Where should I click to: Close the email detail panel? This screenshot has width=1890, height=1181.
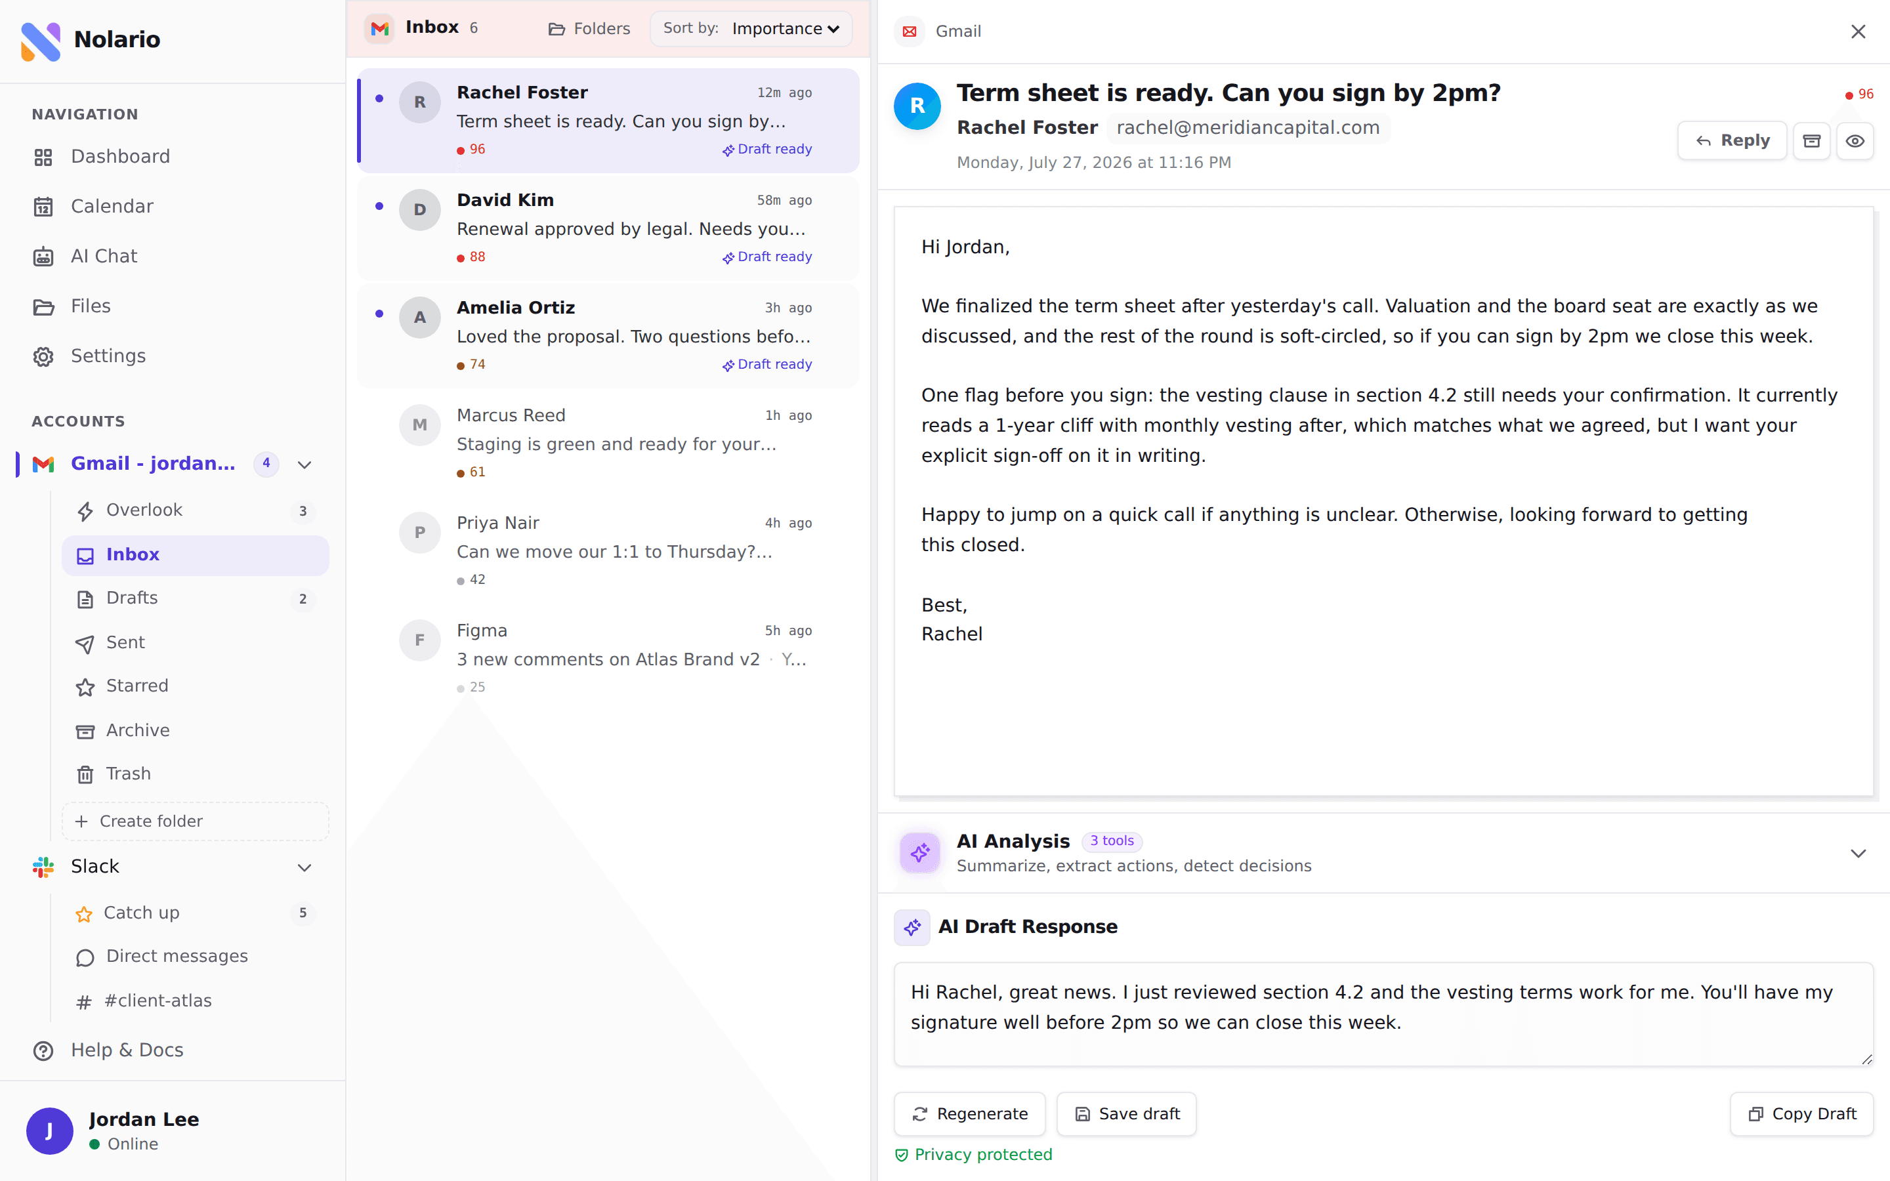[x=1858, y=31]
